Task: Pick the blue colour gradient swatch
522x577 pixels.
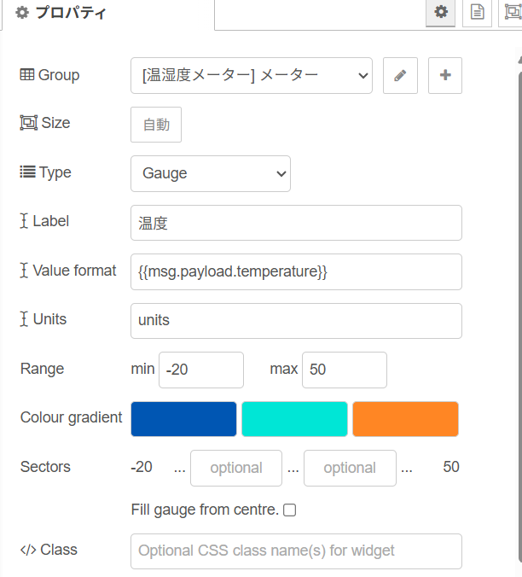Action: coord(183,419)
